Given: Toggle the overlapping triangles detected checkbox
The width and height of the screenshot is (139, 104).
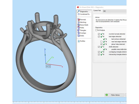Looking at the screenshot, I should 99,52.
